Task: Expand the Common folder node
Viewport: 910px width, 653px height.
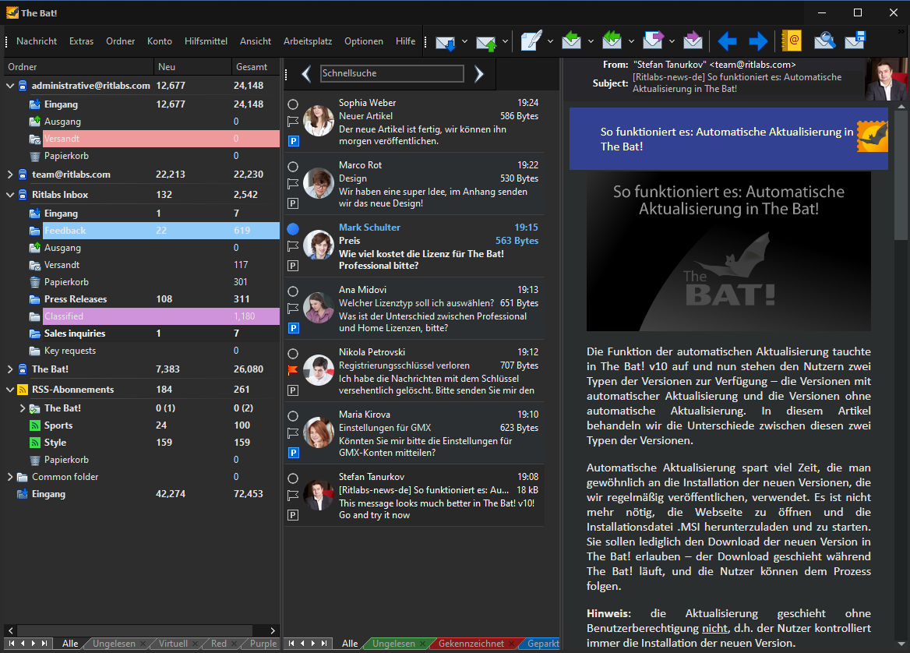Action: click(x=10, y=477)
